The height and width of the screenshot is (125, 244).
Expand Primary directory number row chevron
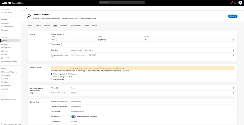pyautogui.click(x=233, y=40)
